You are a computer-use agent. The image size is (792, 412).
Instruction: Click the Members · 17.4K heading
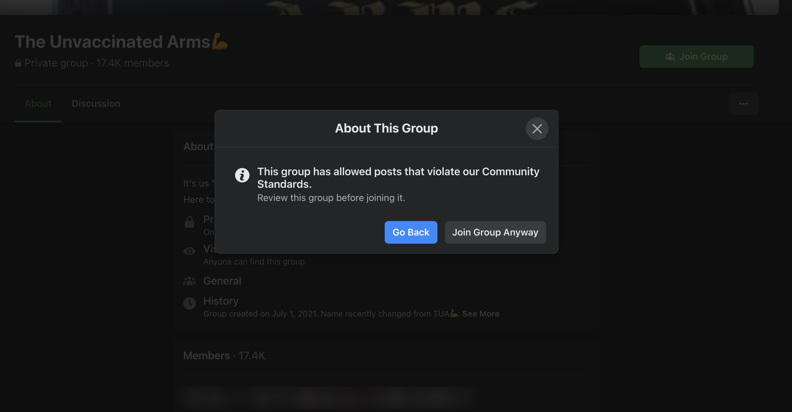pos(224,355)
